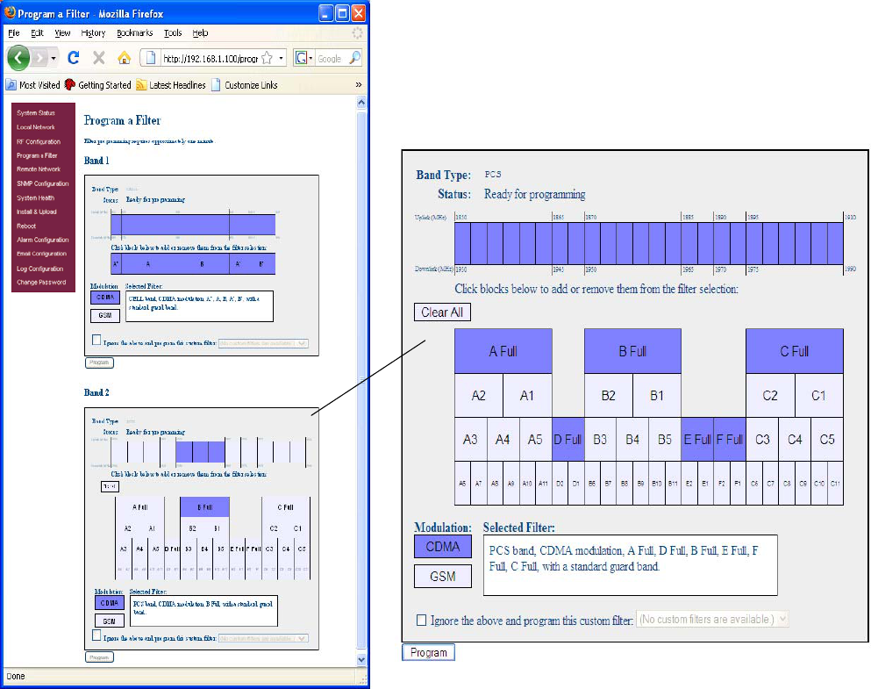The width and height of the screenshot is (871, 689).
Task: Select GSM modulation in the enlarged panel
Action: coord(443,576)
